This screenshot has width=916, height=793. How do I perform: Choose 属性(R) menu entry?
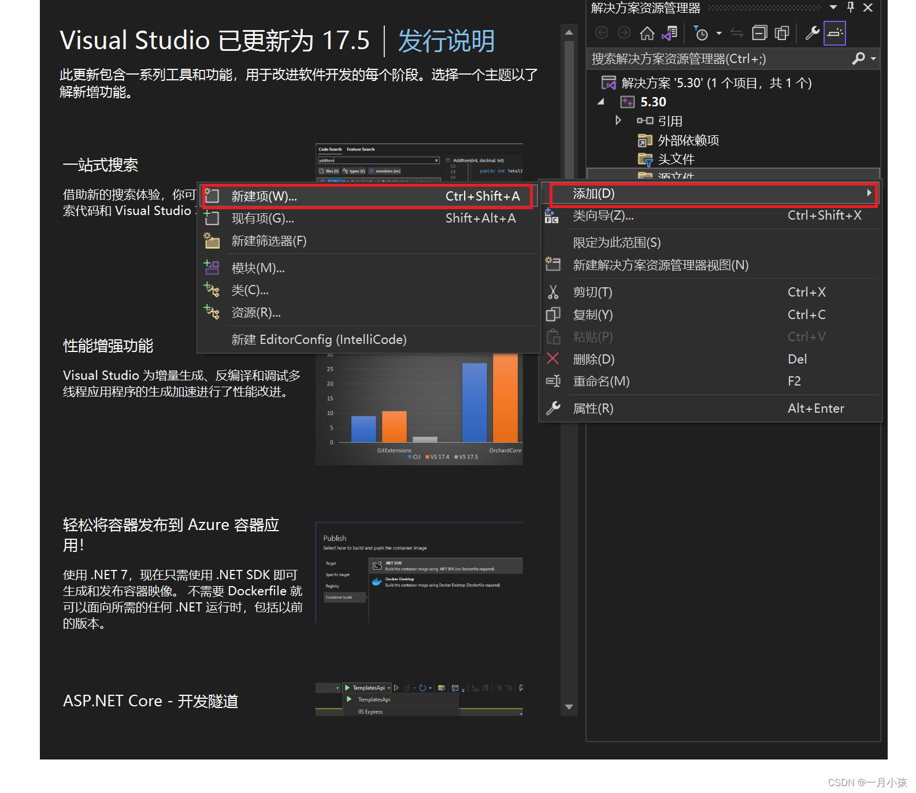(710, 409)
